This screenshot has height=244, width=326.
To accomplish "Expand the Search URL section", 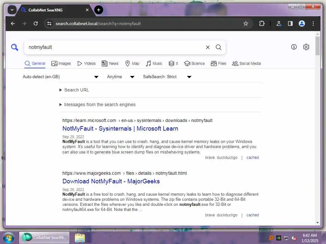I will pos(74,90).
